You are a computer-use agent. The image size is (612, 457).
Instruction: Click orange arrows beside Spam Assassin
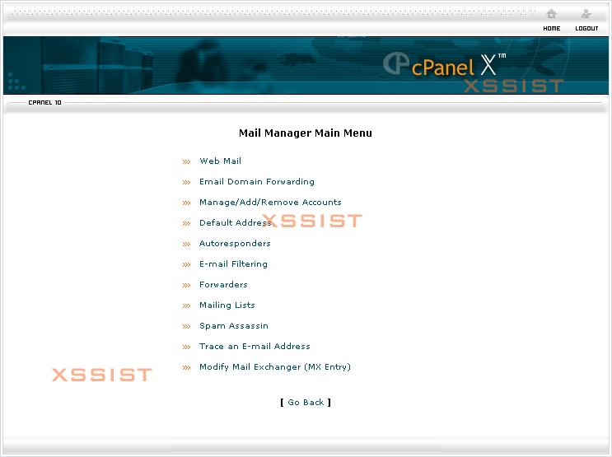coord(186,327)
